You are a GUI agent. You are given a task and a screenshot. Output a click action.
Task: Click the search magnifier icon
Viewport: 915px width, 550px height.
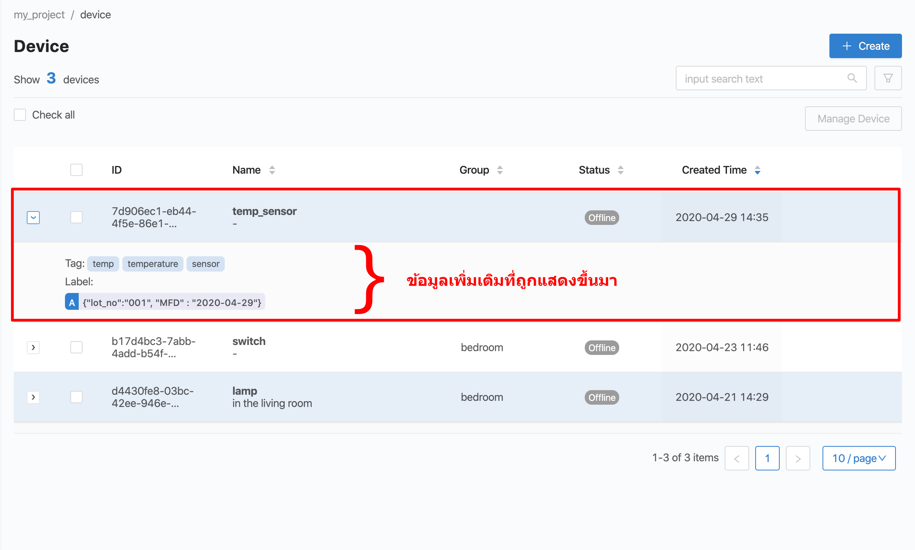coord(852,78)
